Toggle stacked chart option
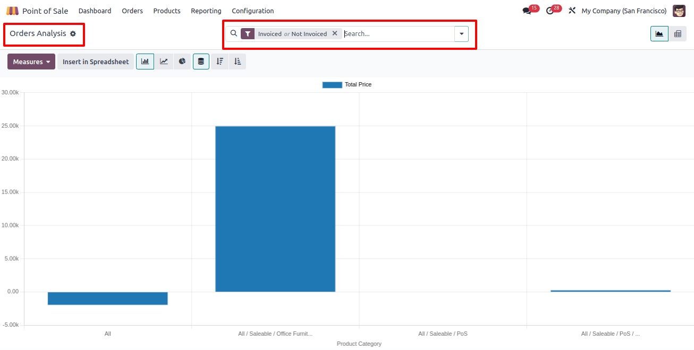694x350 pixels. coord(201,62)
